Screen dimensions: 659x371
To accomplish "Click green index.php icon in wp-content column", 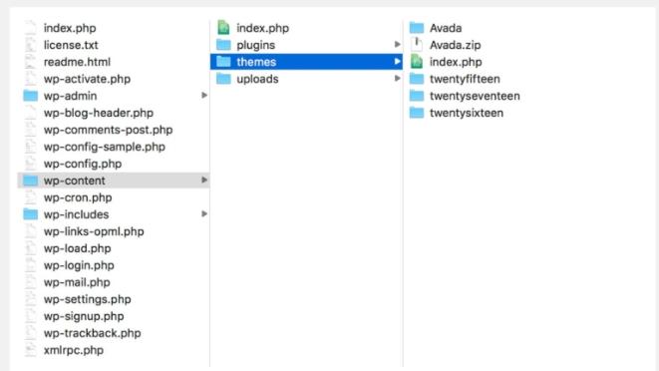I will click(223, 28).
